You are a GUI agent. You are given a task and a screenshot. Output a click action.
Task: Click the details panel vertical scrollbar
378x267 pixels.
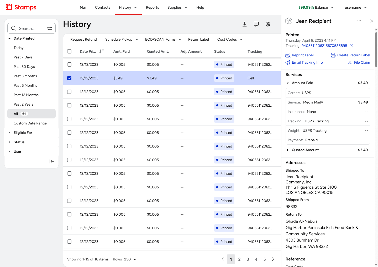pos(376,50)
